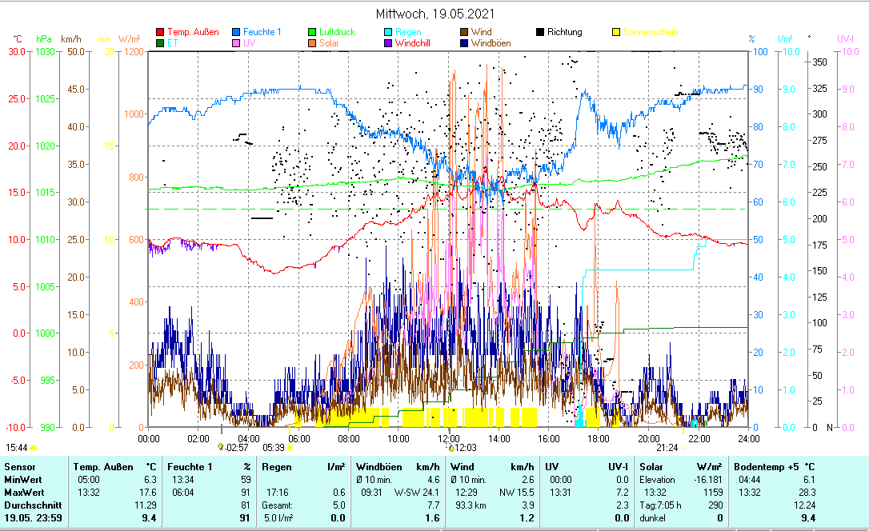Click the brown Wind legend square

click(x=464, y=33)
